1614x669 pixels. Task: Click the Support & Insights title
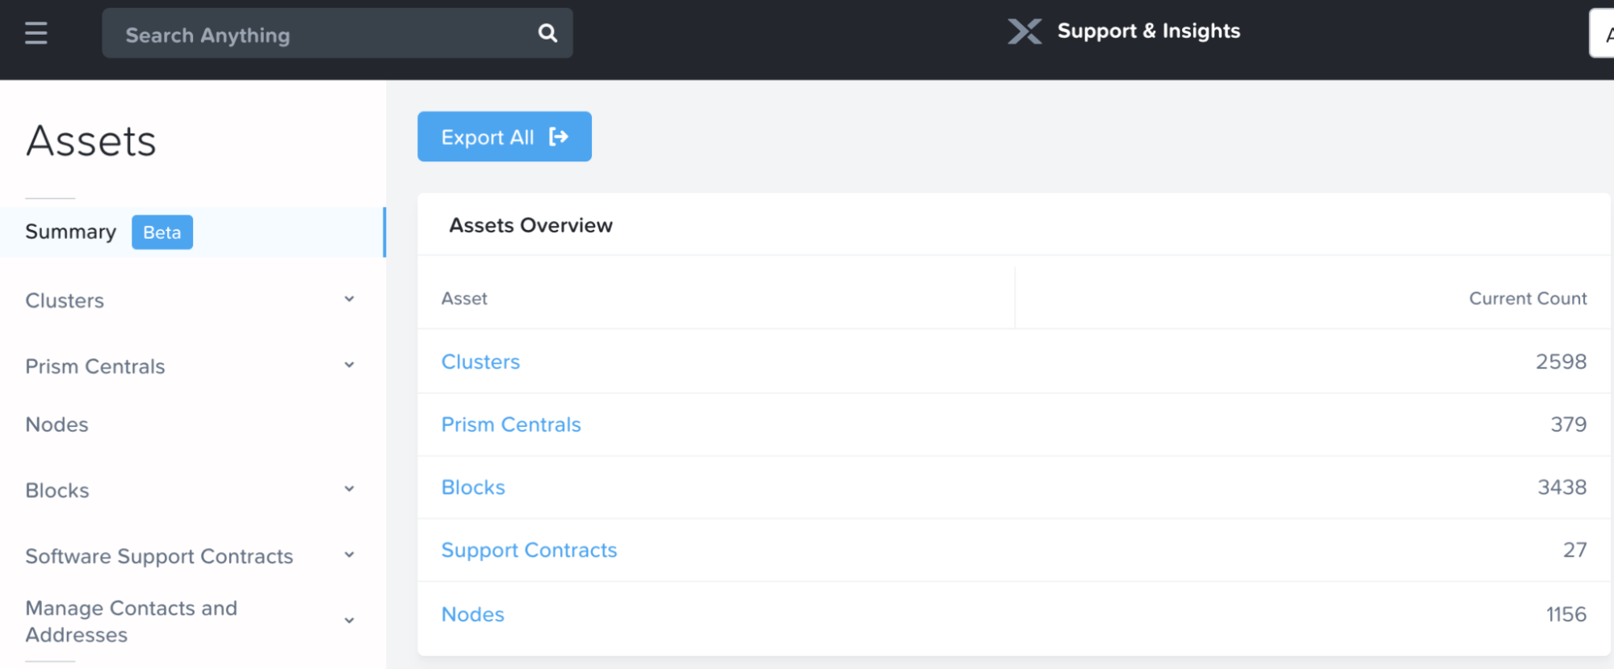(x=1148, y=31)
